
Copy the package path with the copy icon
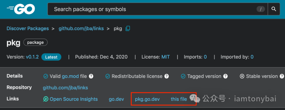(128, 28)
